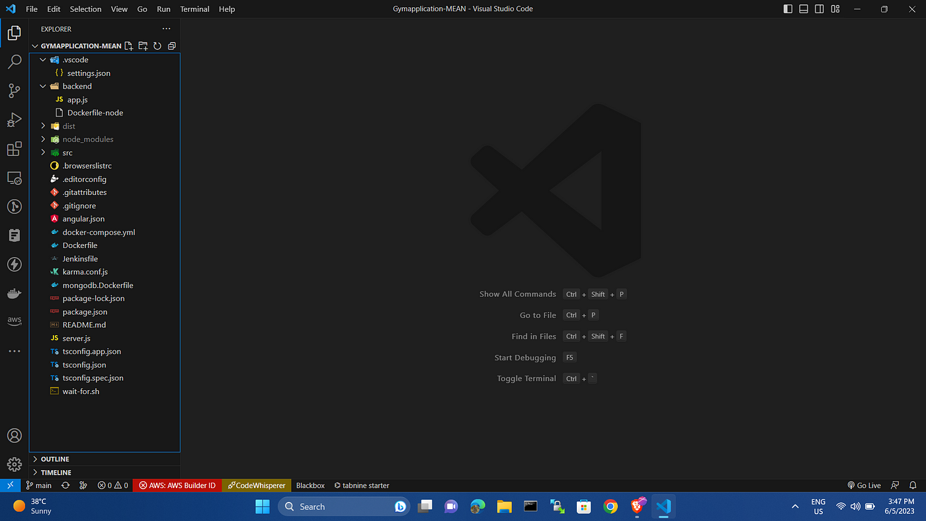Refresh the Explorer file tree

pos(157,46)
